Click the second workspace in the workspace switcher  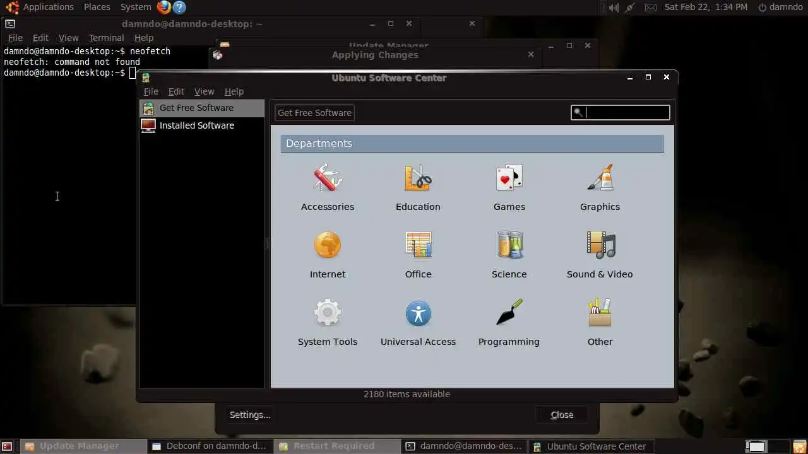(779, 446)
